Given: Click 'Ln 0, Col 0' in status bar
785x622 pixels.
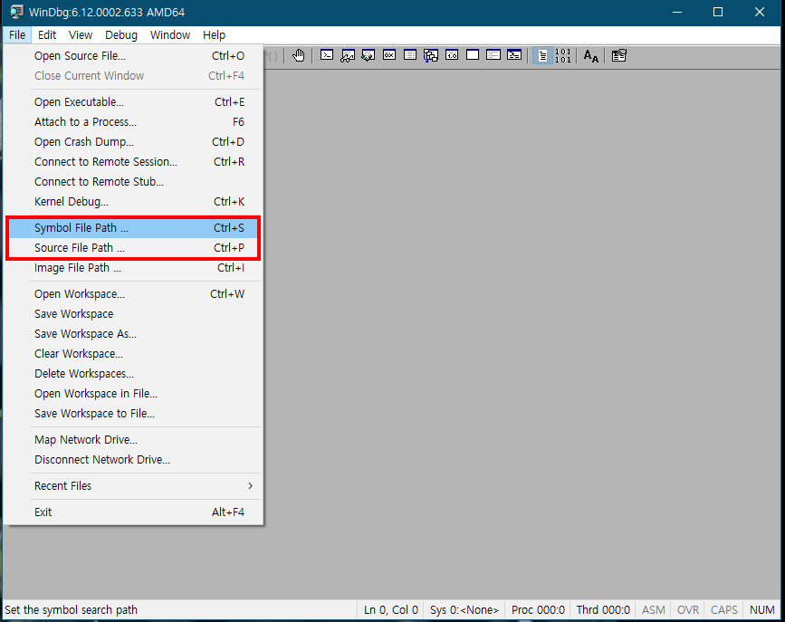Looking at the screenshot, I should coord(390,610).
